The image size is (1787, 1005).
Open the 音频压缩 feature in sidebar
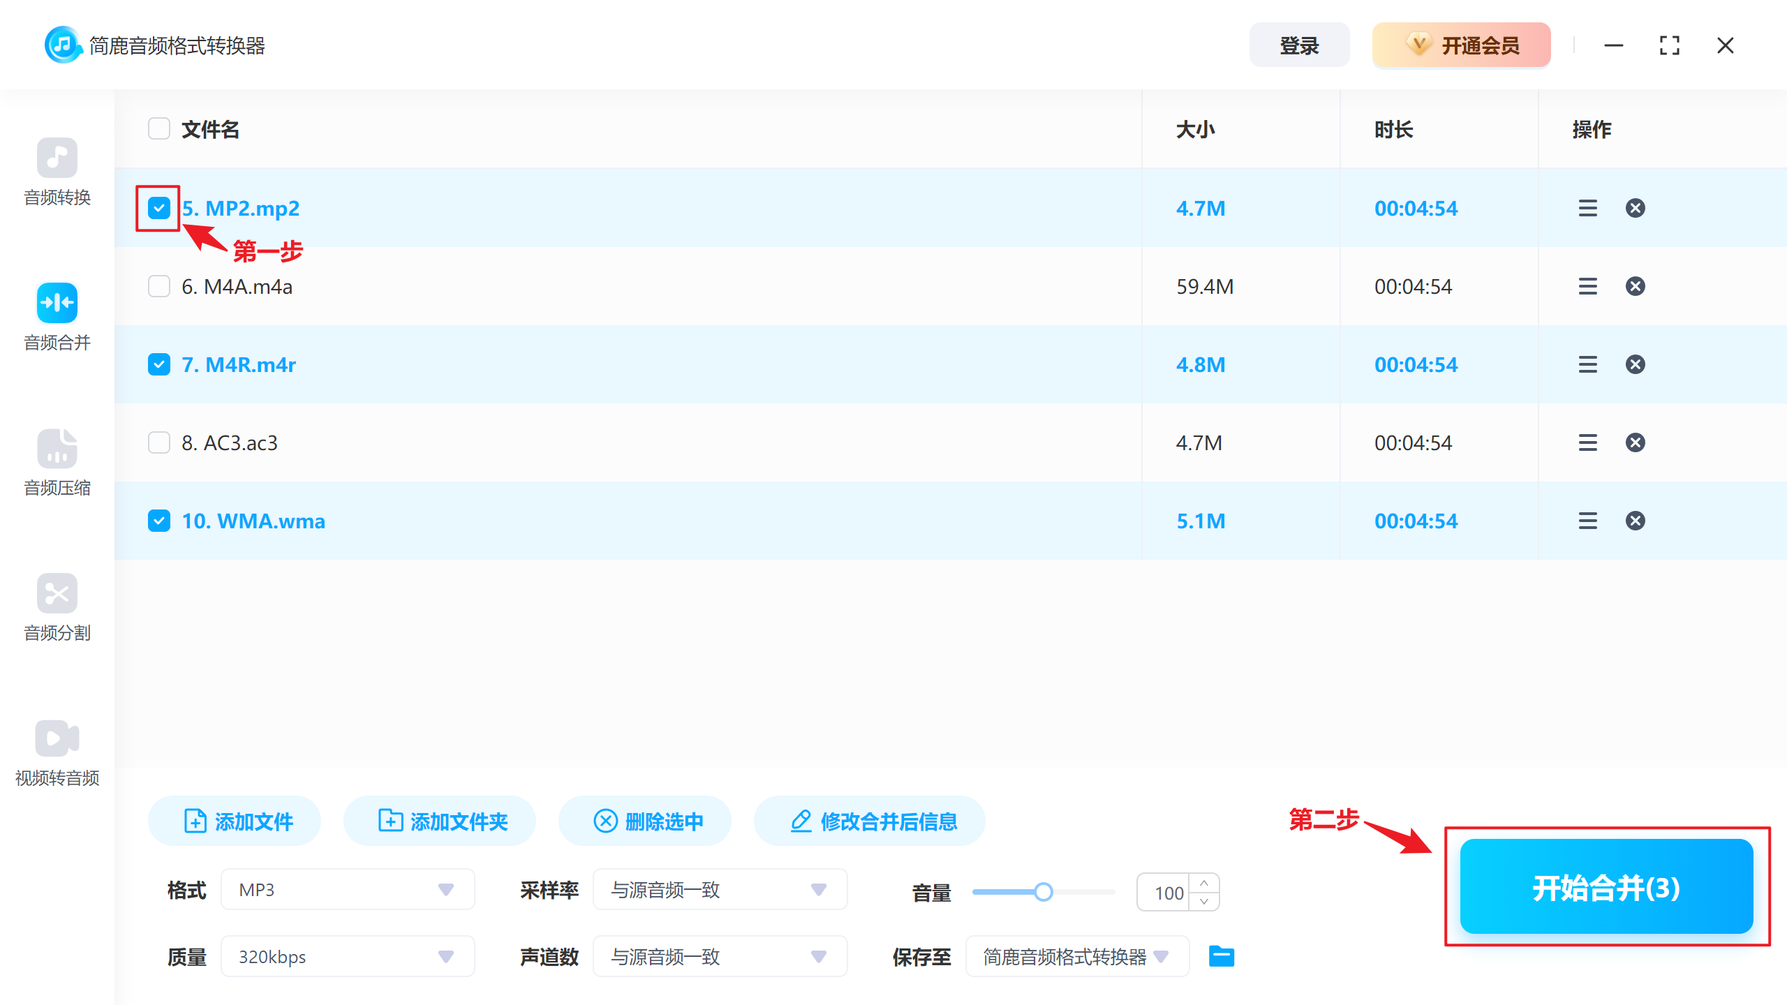point(57,463)
